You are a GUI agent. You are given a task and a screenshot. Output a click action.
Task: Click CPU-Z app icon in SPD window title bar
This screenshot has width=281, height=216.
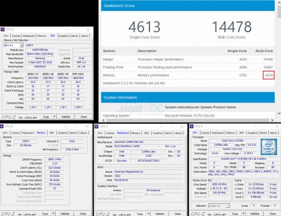2,29
